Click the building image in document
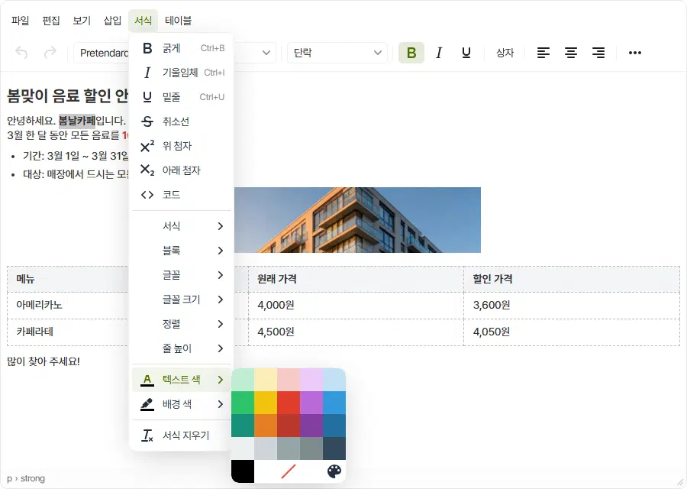 [357, 220]
